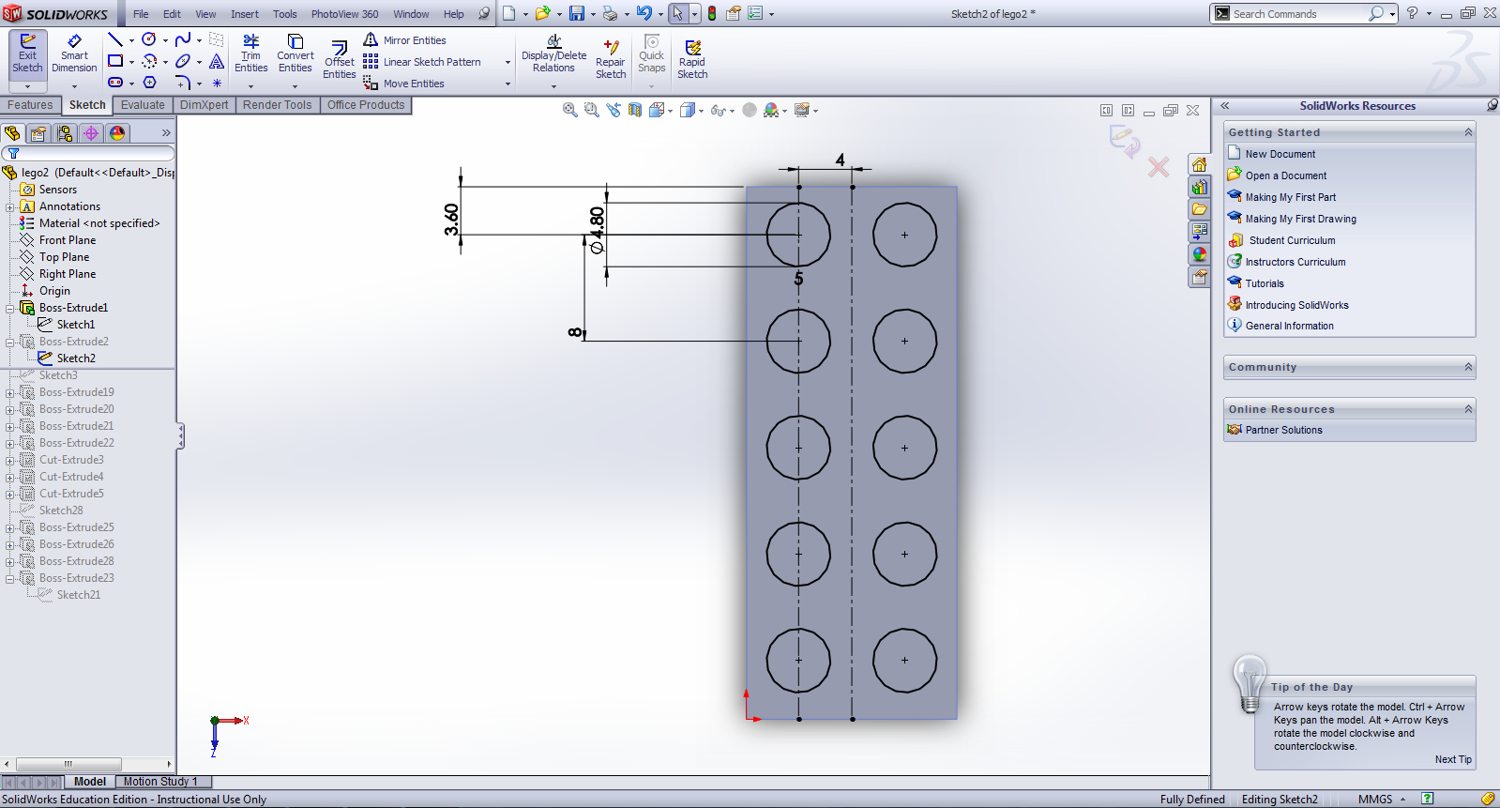Click the Offset Entities tool
Screen dimensions: 1500x808
340,58
